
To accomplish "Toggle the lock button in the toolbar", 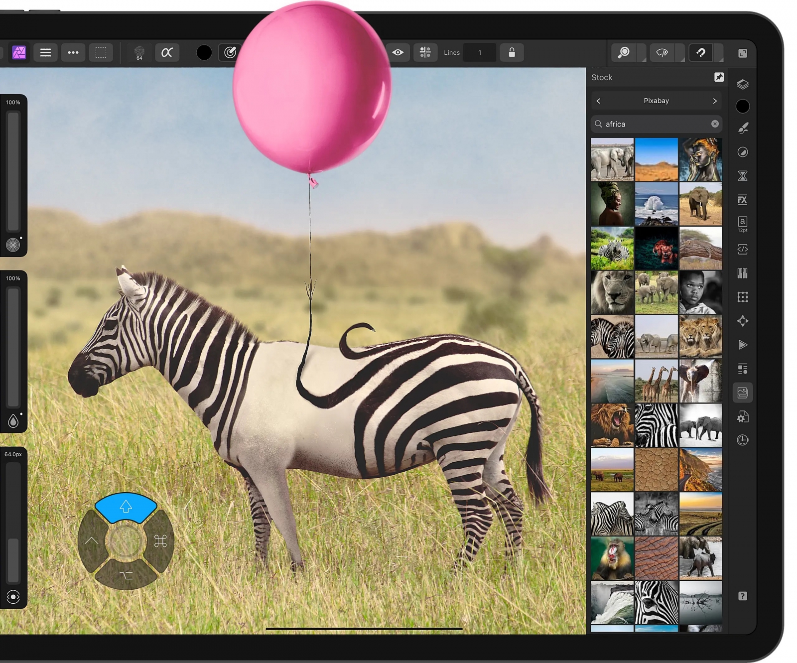I will pyautogui.click(x=512, y=52).
